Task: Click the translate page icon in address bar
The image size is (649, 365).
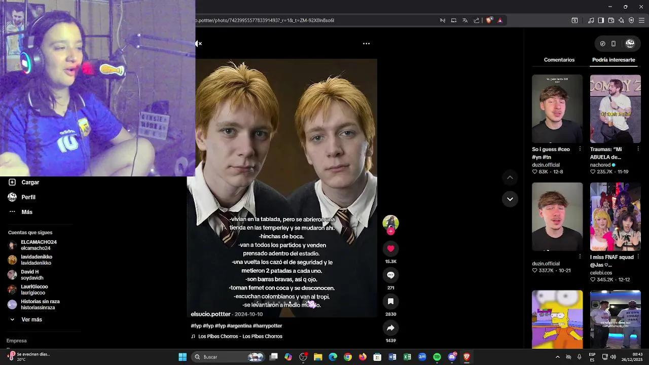Action: 465,20
